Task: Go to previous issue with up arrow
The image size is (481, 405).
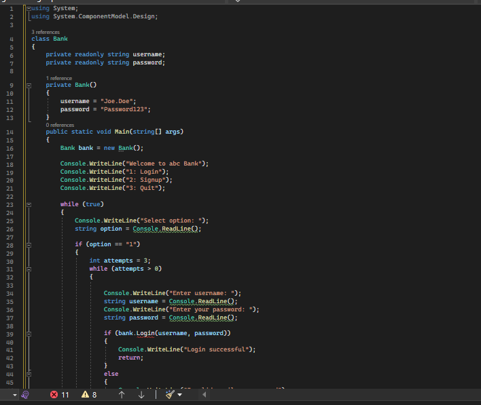Action: tap(122, 395)
